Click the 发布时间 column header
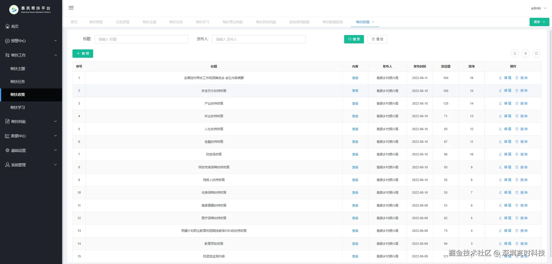The height and width of the screenshot is (264, 552). coord(420,66)
